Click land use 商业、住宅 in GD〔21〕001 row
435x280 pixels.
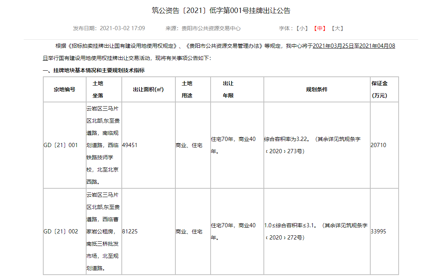click(x=189, y=145)
